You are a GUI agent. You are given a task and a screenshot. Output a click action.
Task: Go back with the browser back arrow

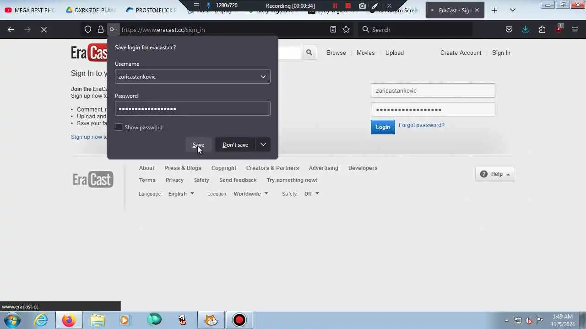click(x=11, y=30)
